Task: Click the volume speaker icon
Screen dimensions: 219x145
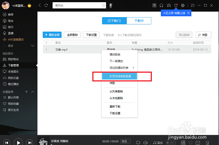Action: [x=145, y=142]
